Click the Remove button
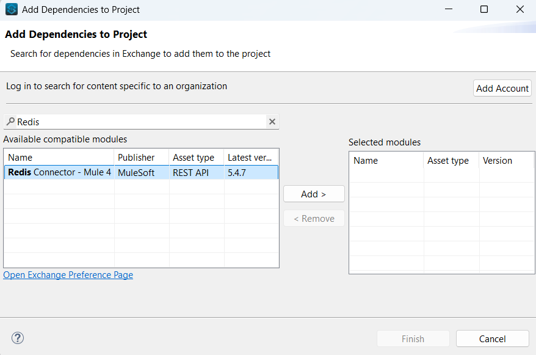This screenshot has height=355, width=536. coord(314,219)
